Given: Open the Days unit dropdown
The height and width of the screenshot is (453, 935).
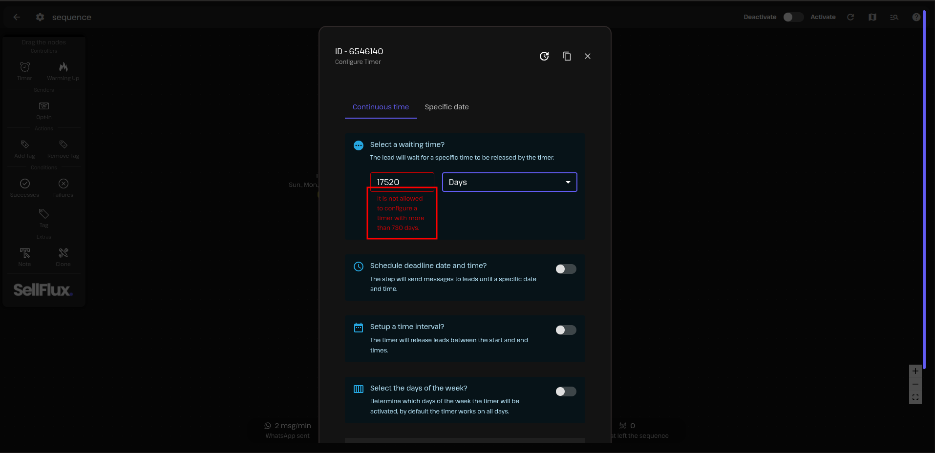Looking at the screenshot, I should [509, 182].
